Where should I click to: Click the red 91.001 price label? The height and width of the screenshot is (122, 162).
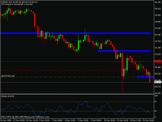tap(158, 61)
